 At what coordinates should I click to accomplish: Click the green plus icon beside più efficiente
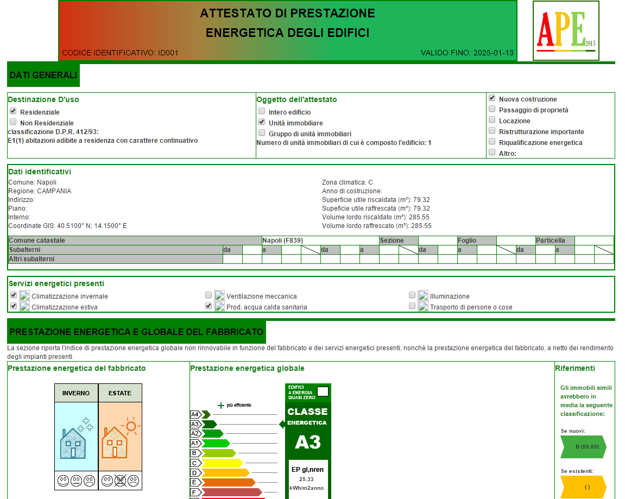[221, 406]
